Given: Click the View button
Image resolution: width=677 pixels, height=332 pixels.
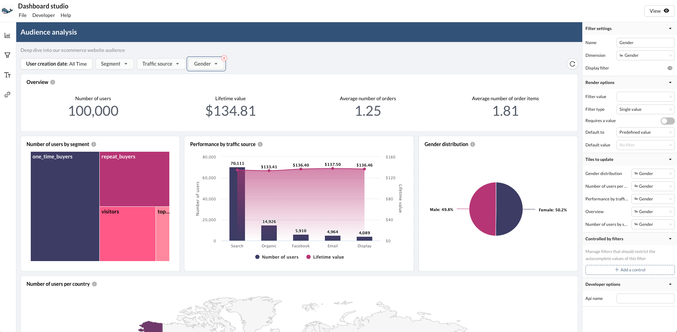Looking at the screenshot, I should pos(659,11).
